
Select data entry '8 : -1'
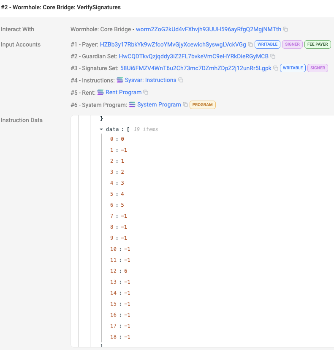(x=119, y=227)
